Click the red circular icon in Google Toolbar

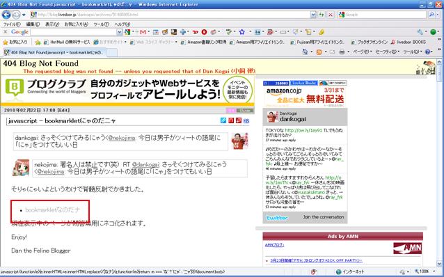tap(204, 32)
